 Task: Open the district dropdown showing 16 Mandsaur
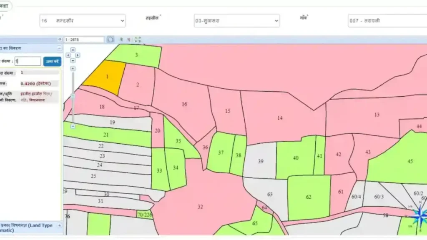coord(83,20)
